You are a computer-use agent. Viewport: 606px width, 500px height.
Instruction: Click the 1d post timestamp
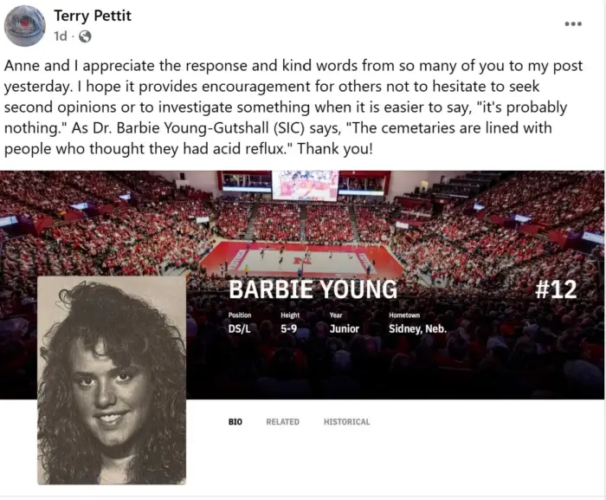tap(61, 36)
